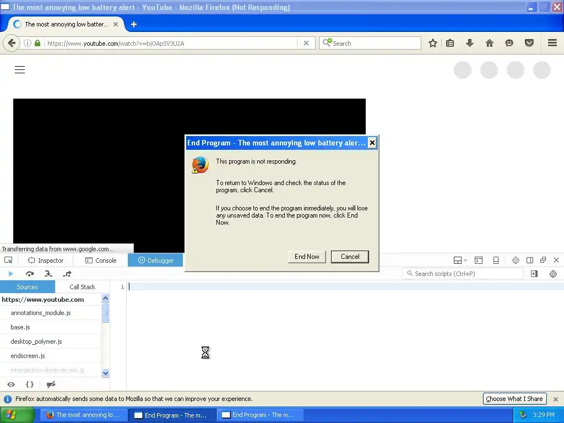Open the Windows Start button
Viewport: 564px width, 423px height.
(x=17, y=415)
